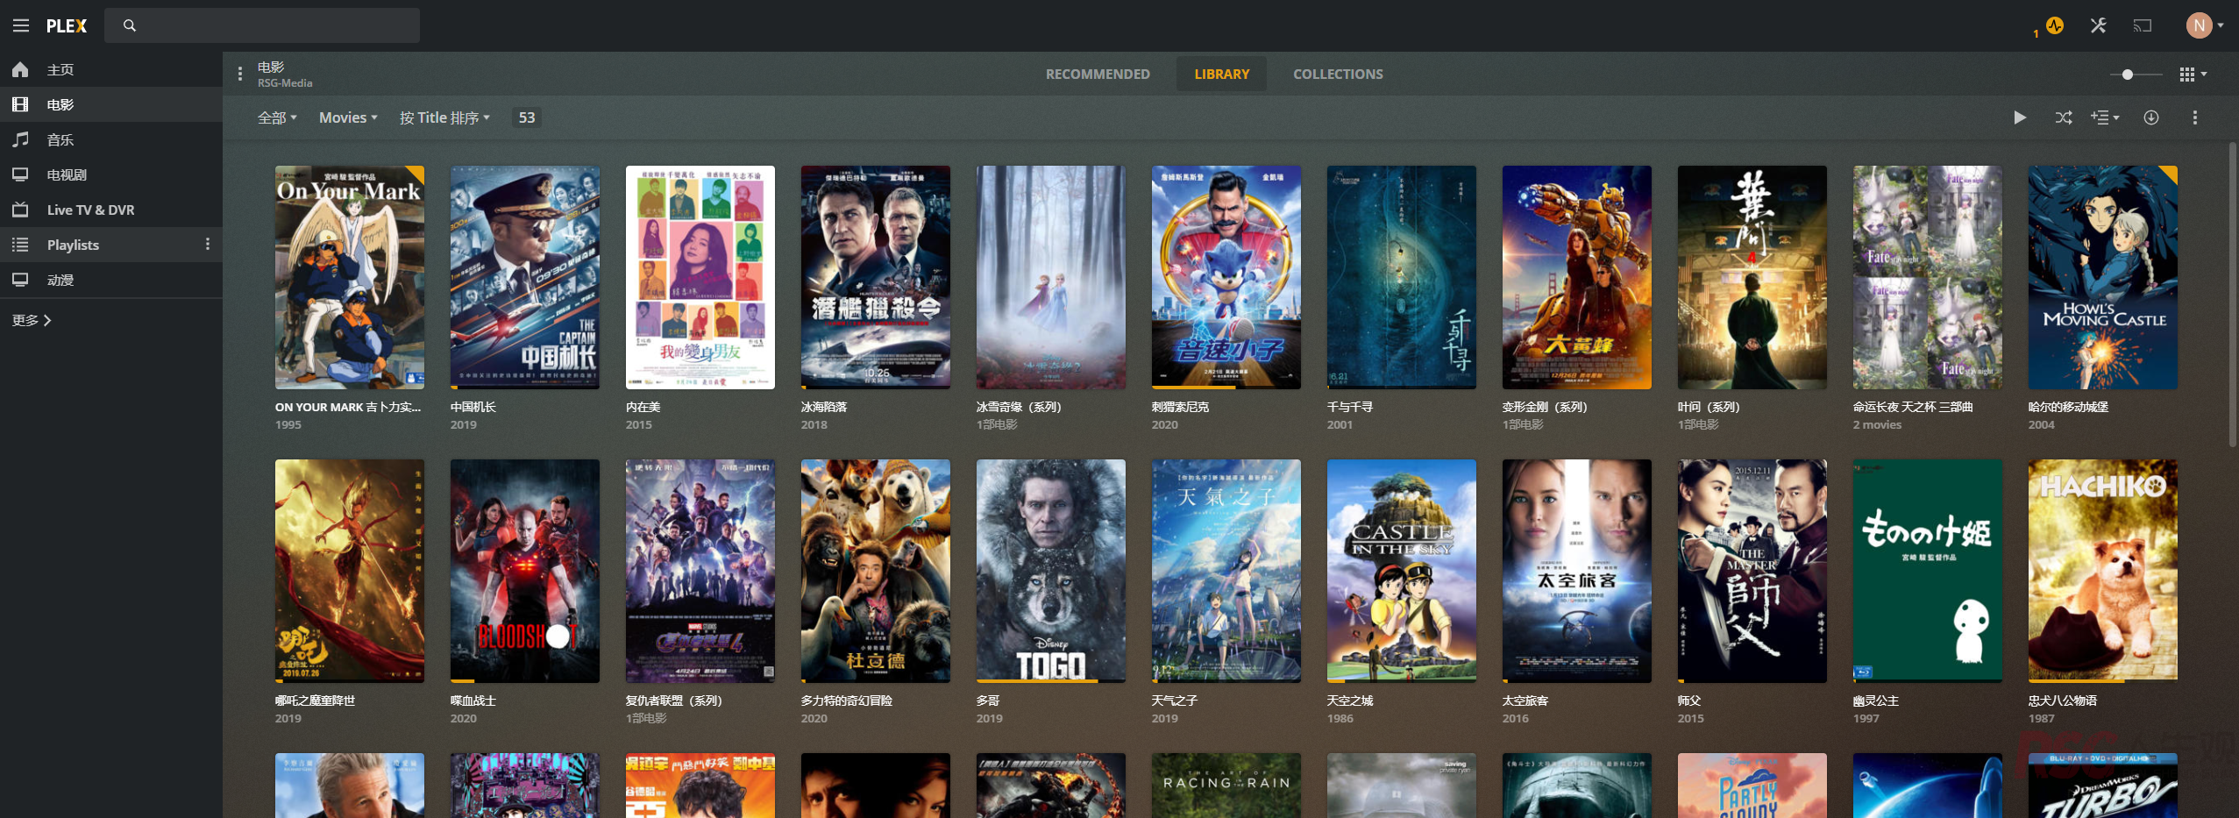Open the 刺猬索尼克 Sonic poster

click(x=1226, y=277)
